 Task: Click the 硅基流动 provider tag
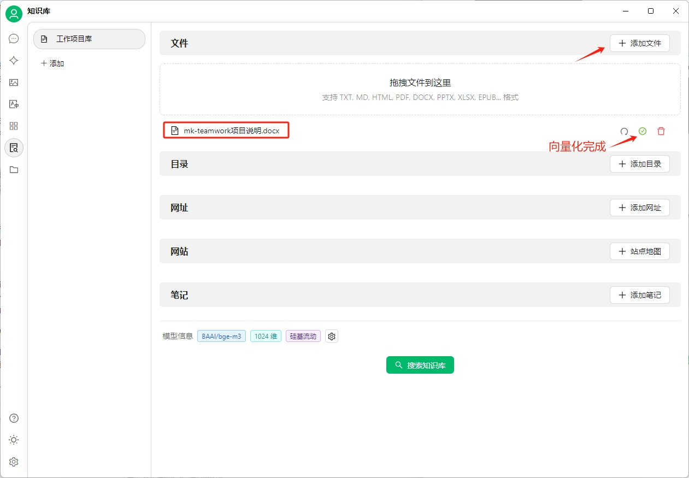[303, 337]
